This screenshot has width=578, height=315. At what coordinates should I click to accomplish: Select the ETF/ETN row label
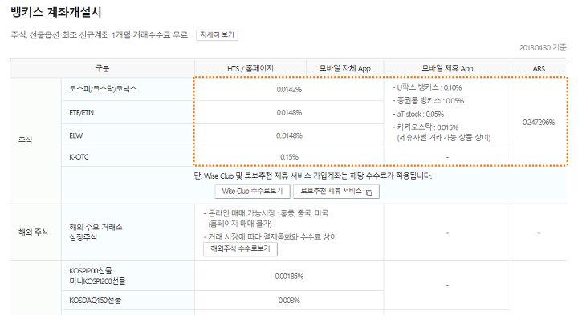point(81,112)
